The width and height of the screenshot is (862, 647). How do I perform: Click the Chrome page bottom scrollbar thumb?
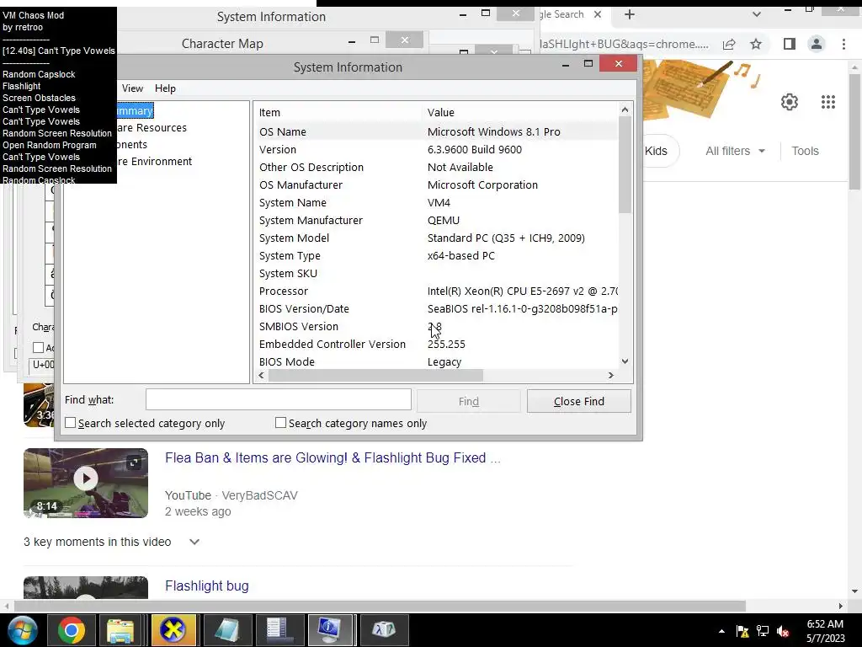click(380, 606)
